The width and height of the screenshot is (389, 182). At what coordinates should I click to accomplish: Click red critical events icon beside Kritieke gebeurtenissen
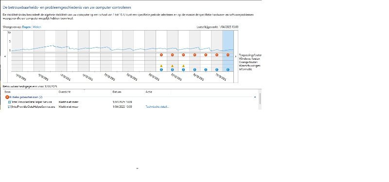7,97
